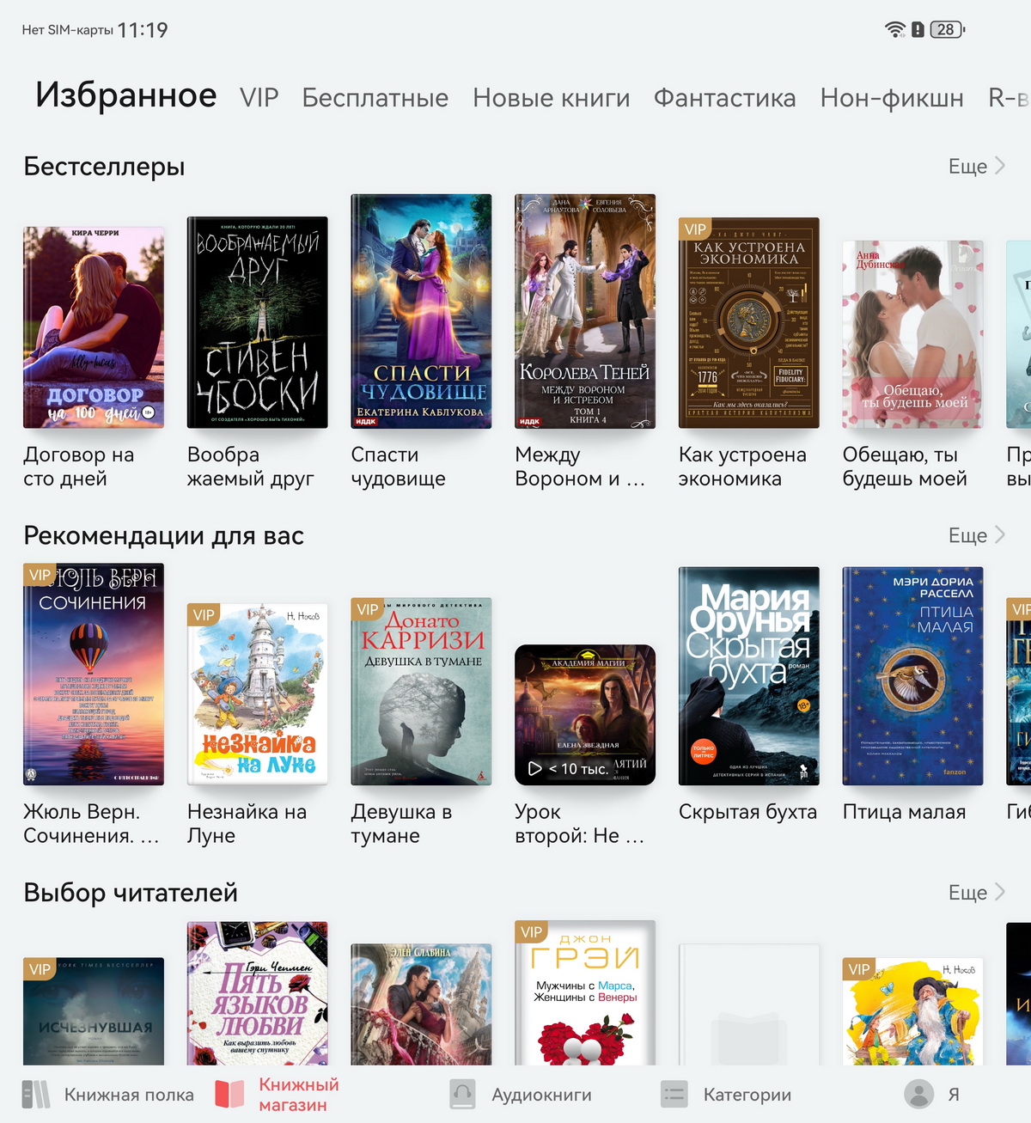Go to Категории label in bottom navigation
The height and width of the screenshot is (1123, 1031).
(x=747, y=1095)
